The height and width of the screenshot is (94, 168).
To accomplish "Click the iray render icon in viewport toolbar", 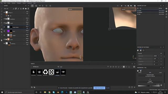I will coord(128,6).
